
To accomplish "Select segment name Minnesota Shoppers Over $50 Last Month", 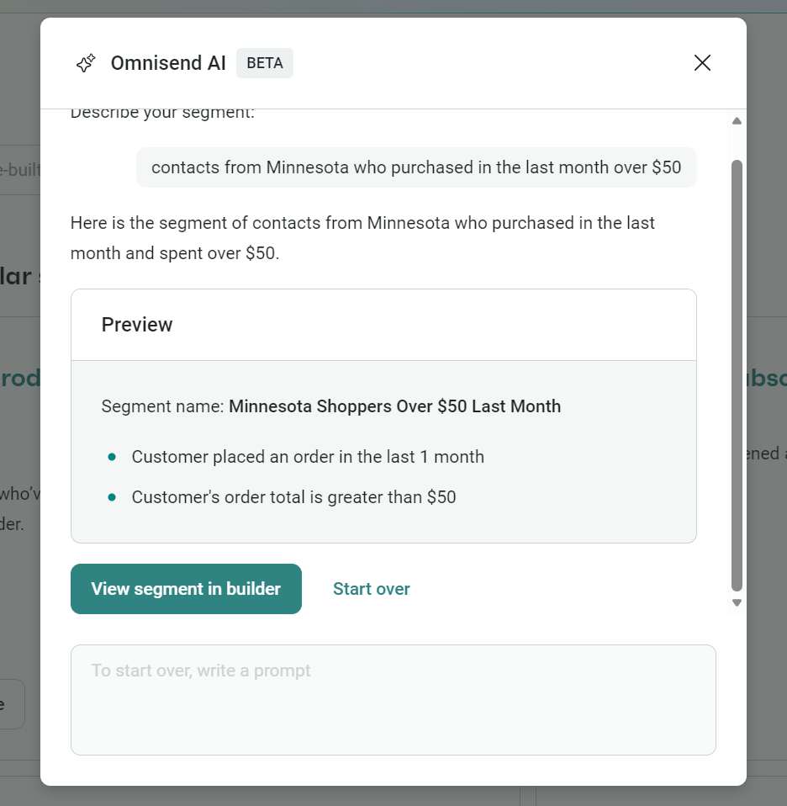I will [394, 406].
